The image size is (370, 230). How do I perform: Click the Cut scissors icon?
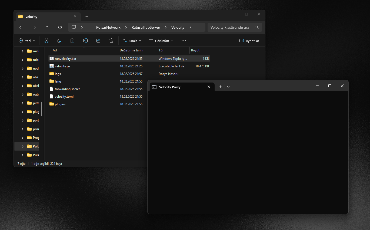[46, 41]
